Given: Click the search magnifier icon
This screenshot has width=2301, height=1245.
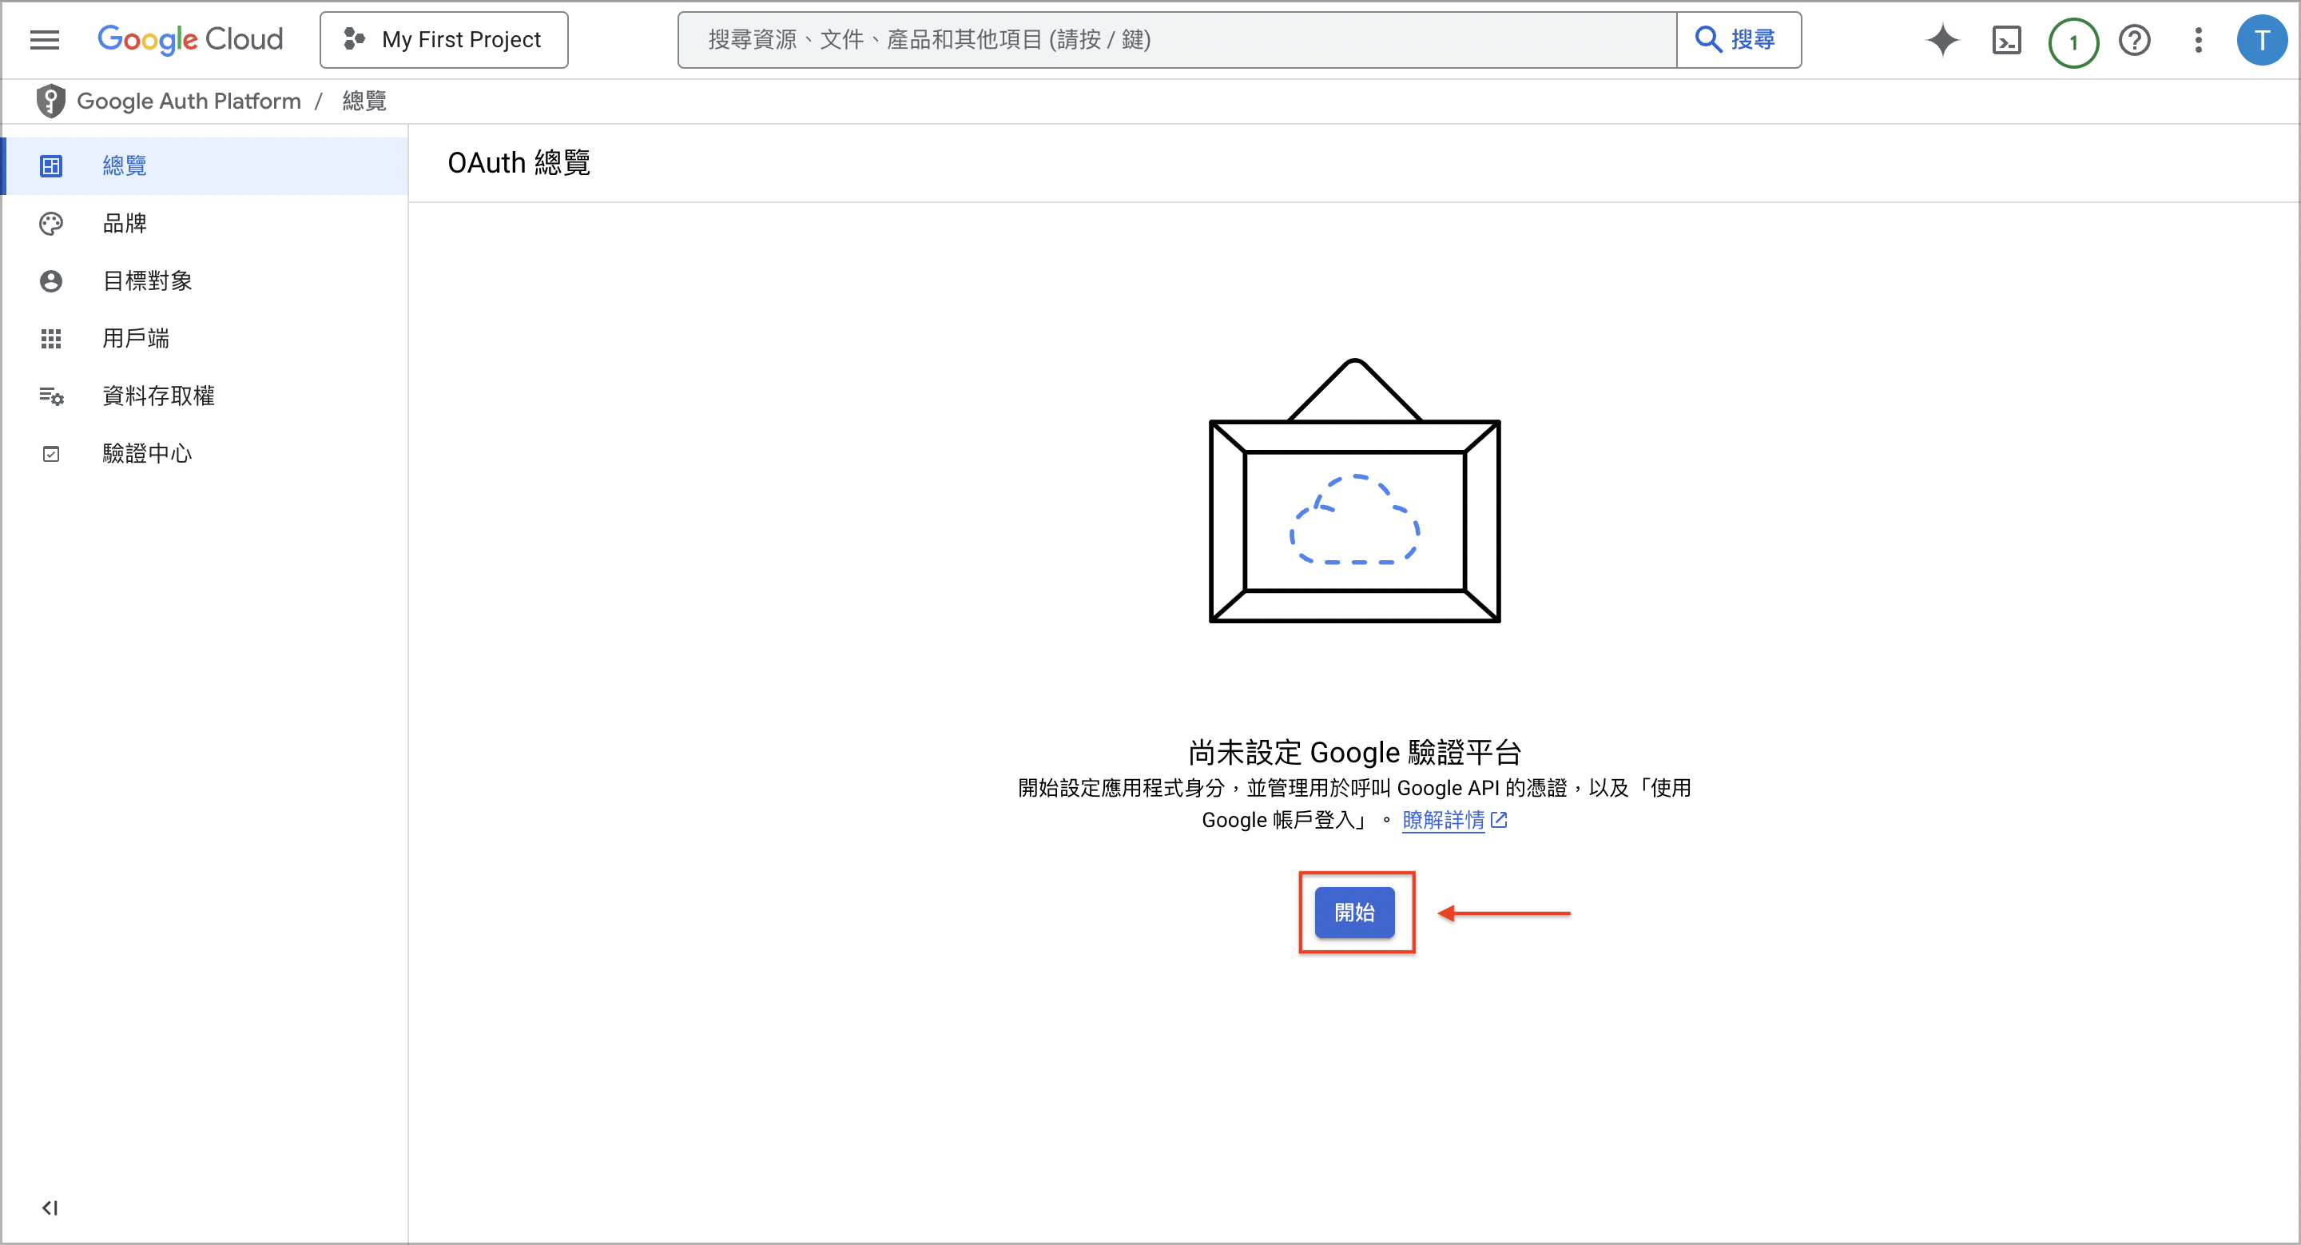Looking at the screenshot, I should point(1708,39).
